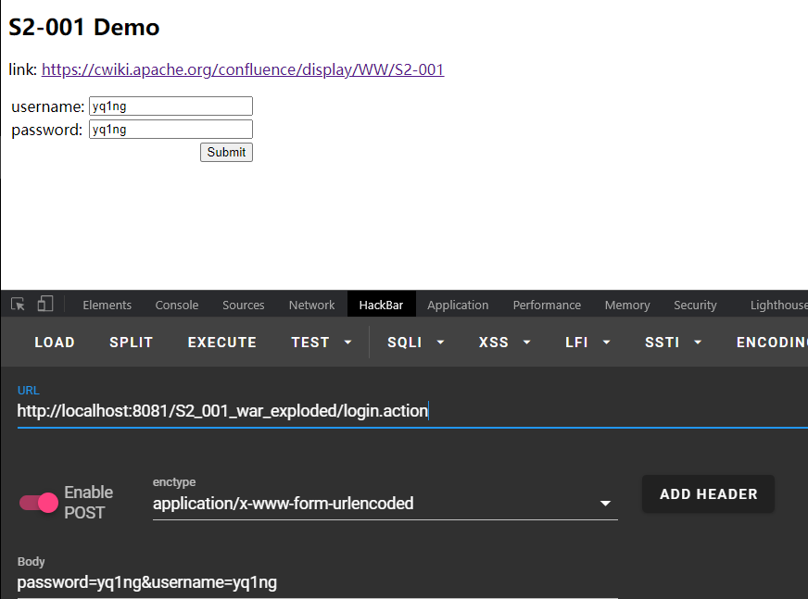Open the Memory tab

[x=627, y=305]
